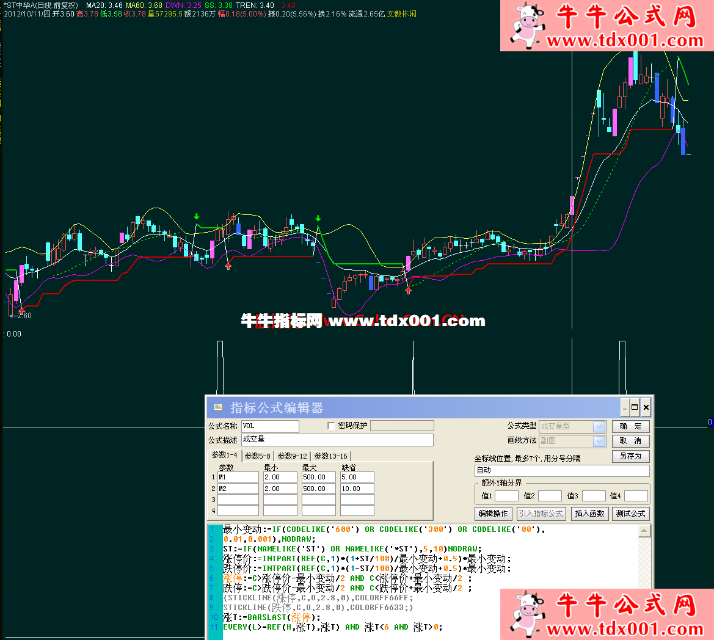714x640 pixels.
Task: Click the 插入函数 button
Action: pos(589,514)
